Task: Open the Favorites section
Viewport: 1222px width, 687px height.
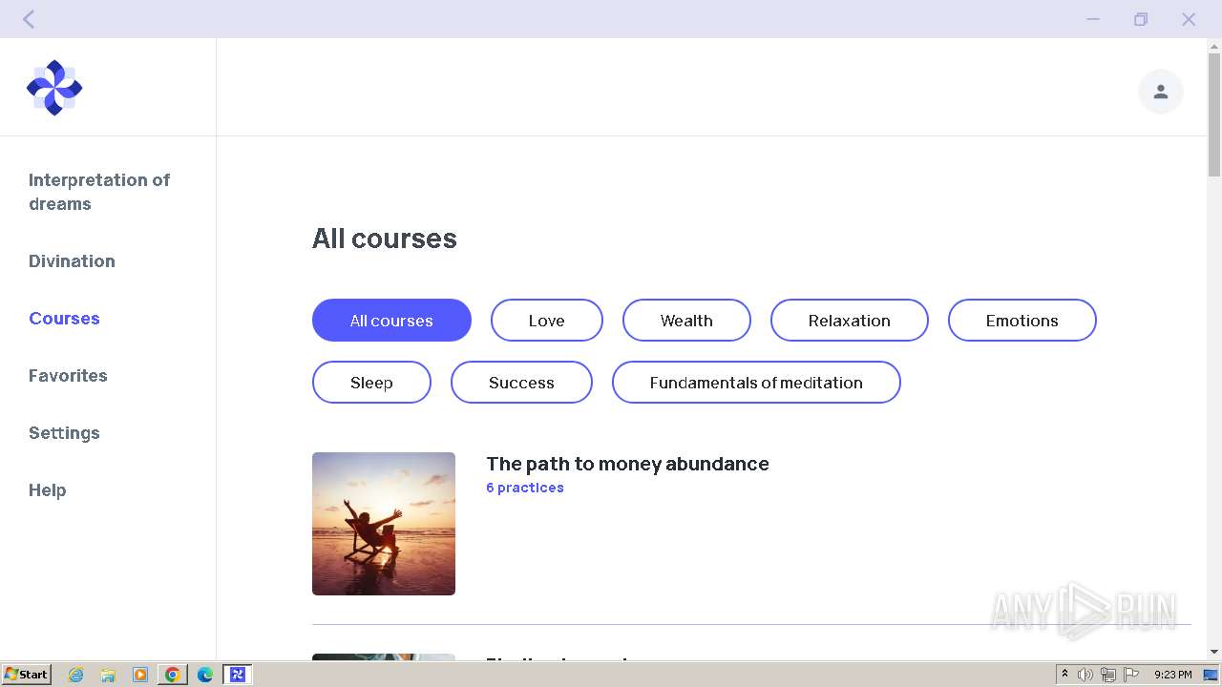Action: pos(68,376)
